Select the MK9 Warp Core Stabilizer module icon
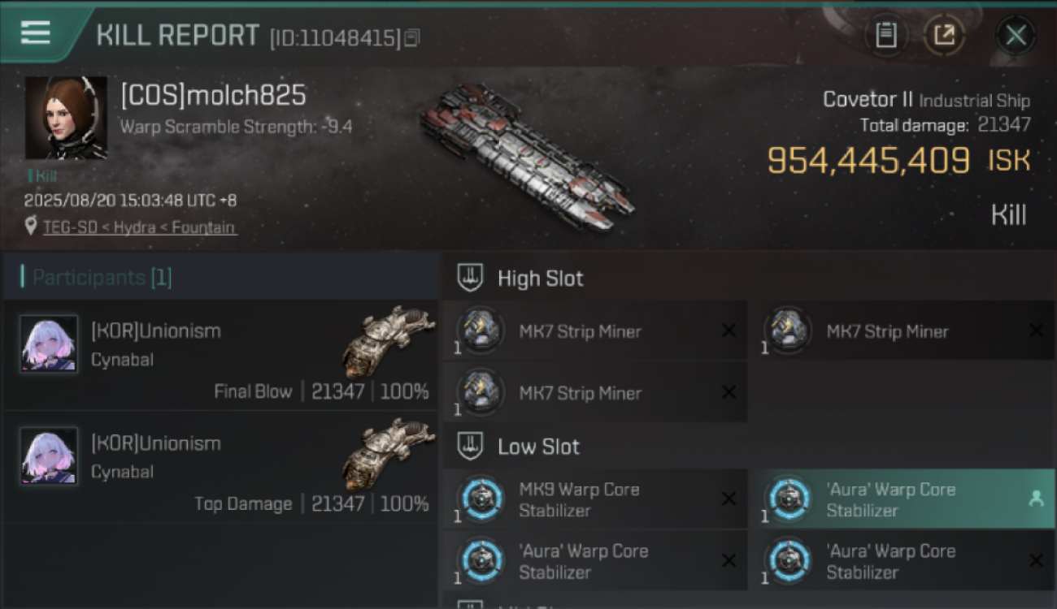This screenshot has width=1057, height=609. click(x=481, y=499)
